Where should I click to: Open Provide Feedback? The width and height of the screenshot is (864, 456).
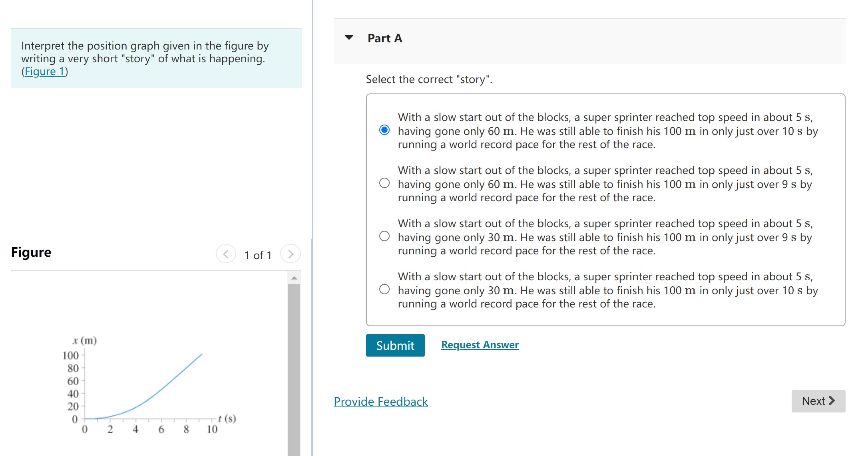(380, 401)
